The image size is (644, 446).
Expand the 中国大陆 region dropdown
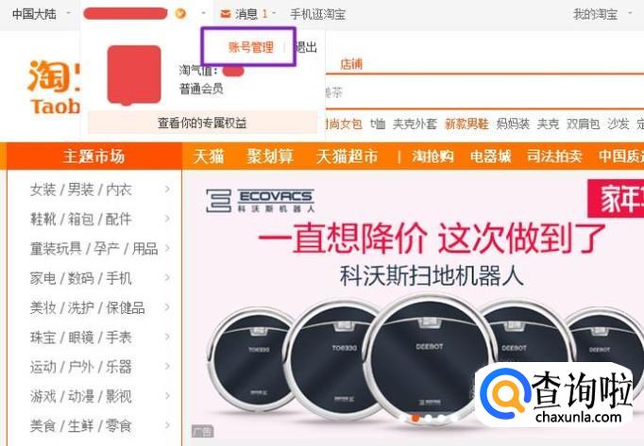(x=68, y=14)
